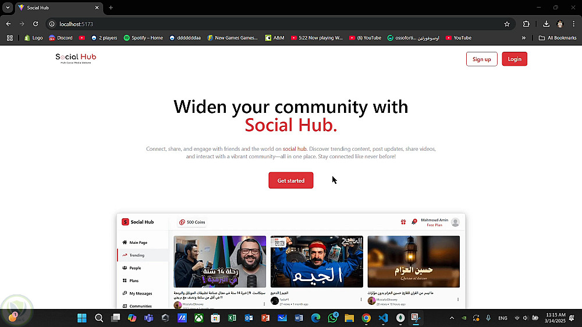Click the Social Hub logo in header
582x327 pixels.
[x=76, y=58]
